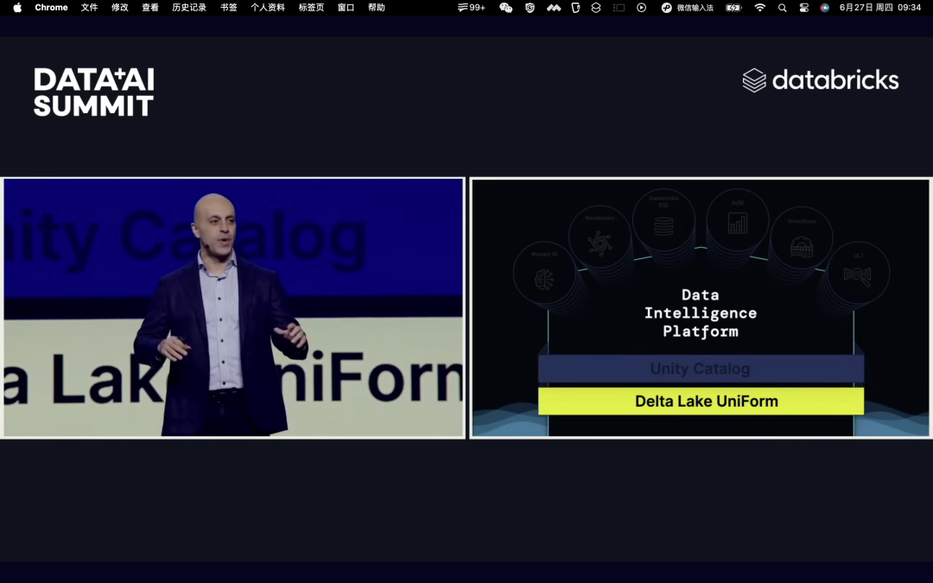Screen dimensions: 933x583
Task: Open the WeChat menu bar icon
Action: (x=505, y=8)
